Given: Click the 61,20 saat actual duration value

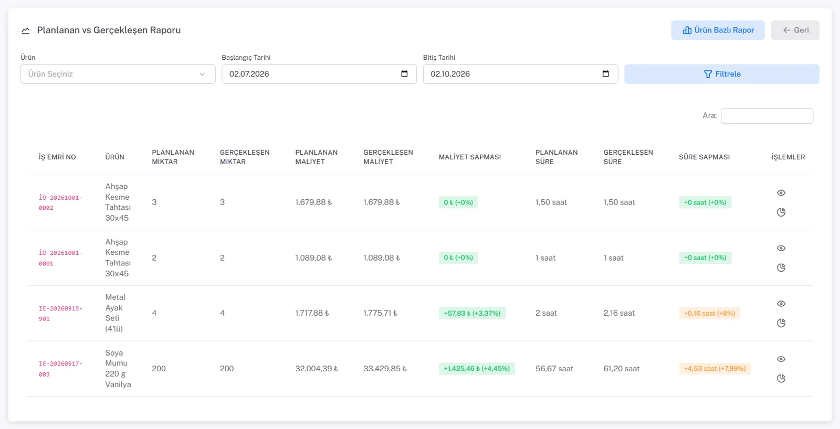Looking at the screenshot, I should 622,369.
